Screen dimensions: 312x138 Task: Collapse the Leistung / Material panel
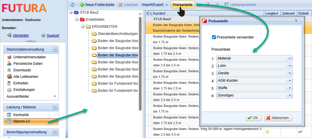[54, 107]
